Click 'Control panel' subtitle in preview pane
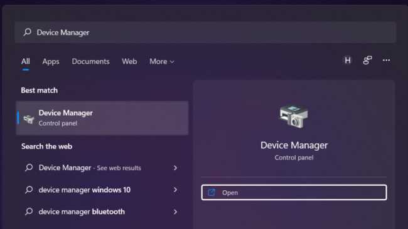 tap(294, 158)
